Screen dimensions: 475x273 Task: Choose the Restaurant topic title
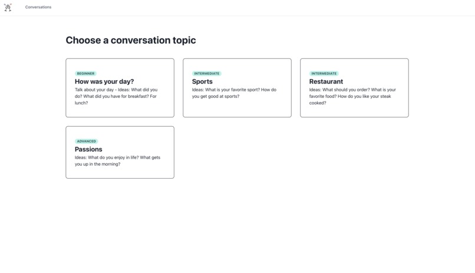pyautogui.click(x=326, y=81)
